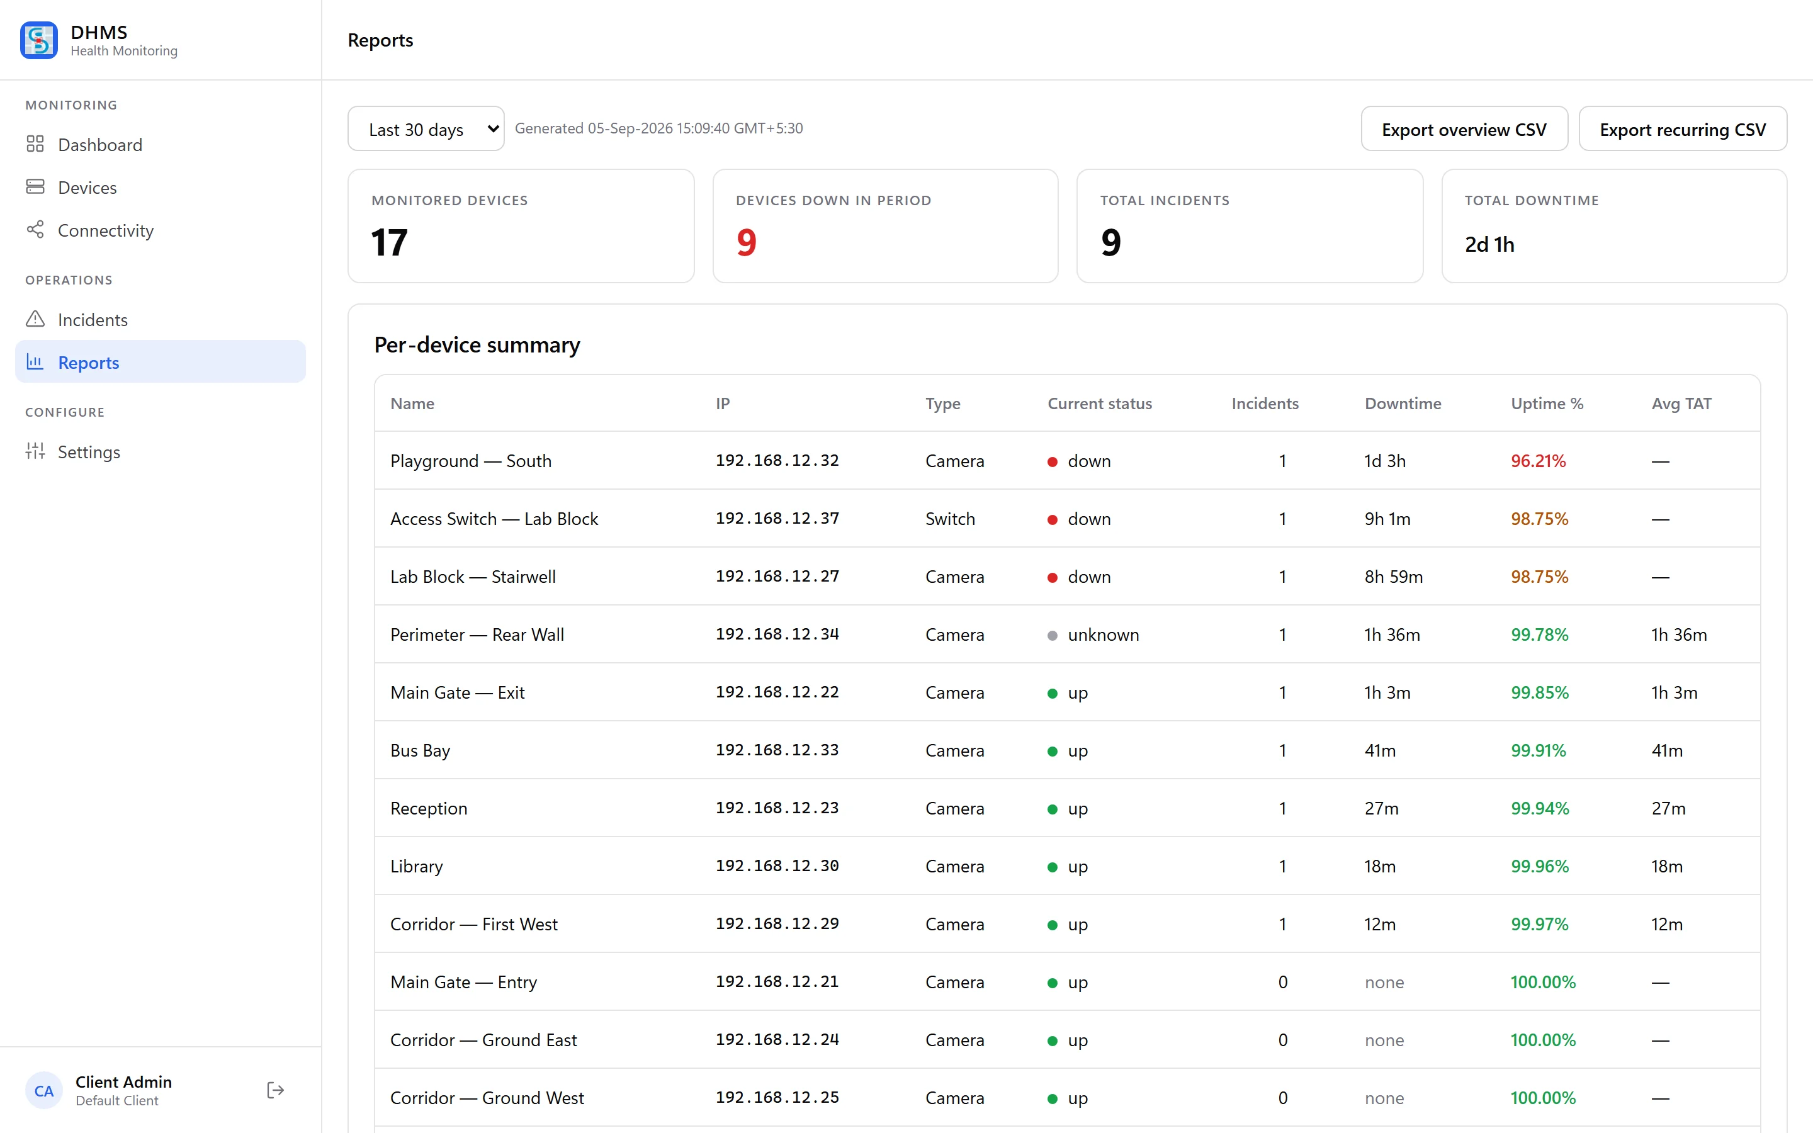Click the Name column header

(x=412, y=403)
